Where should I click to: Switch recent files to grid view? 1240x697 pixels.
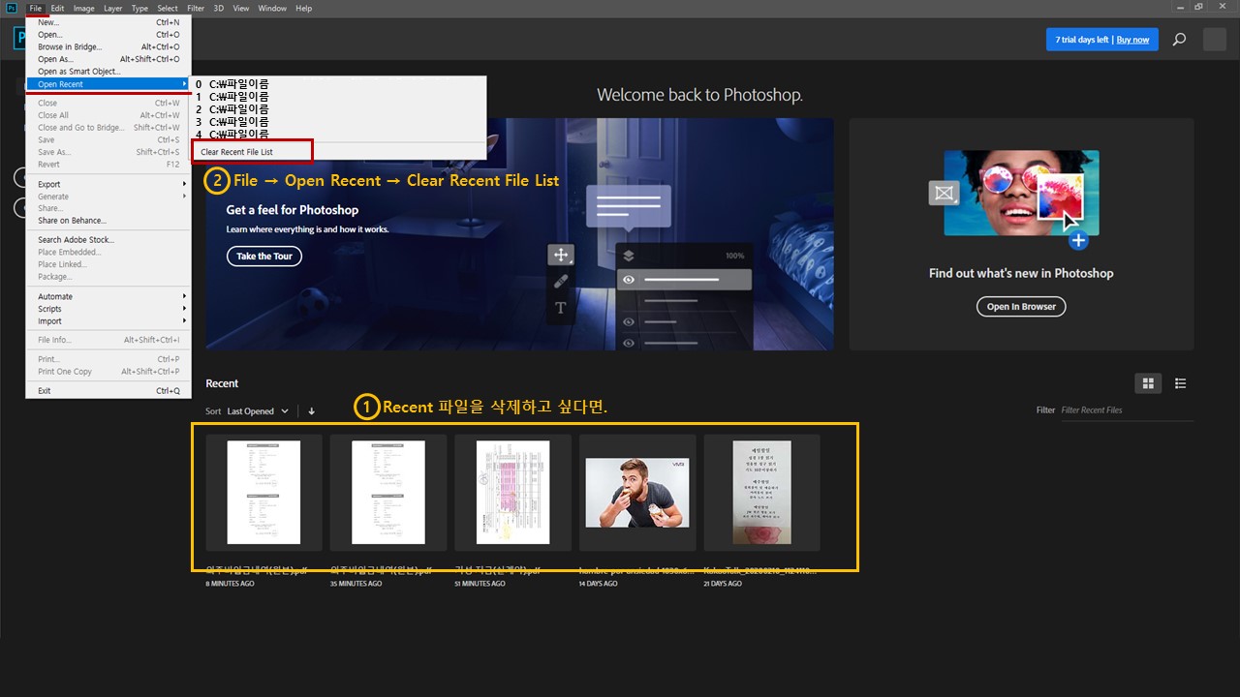tap(1148, 383)
